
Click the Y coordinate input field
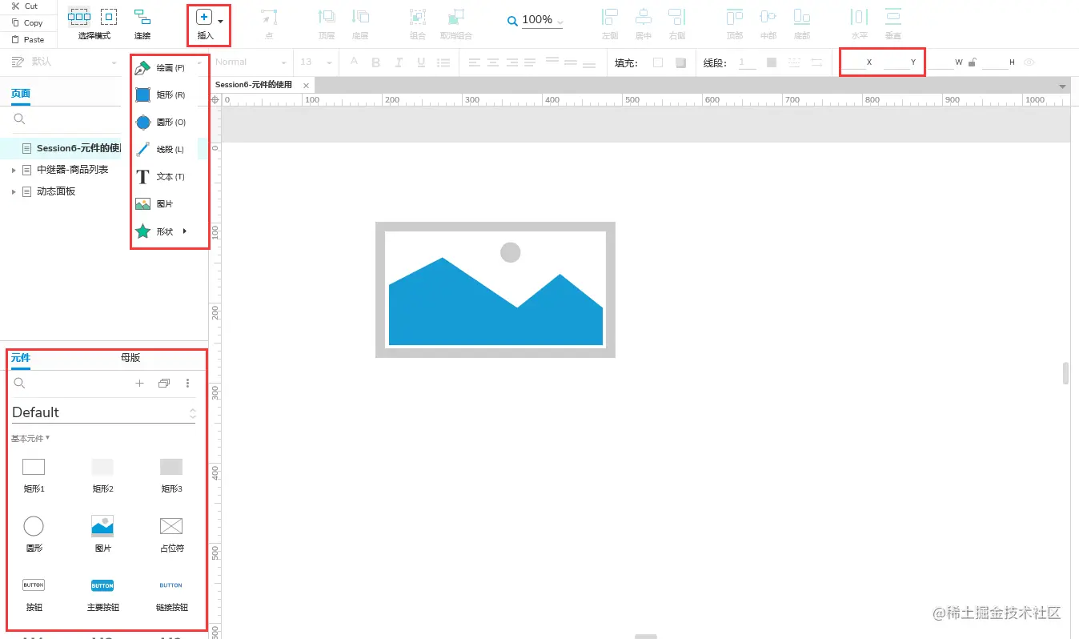(897, 62)
